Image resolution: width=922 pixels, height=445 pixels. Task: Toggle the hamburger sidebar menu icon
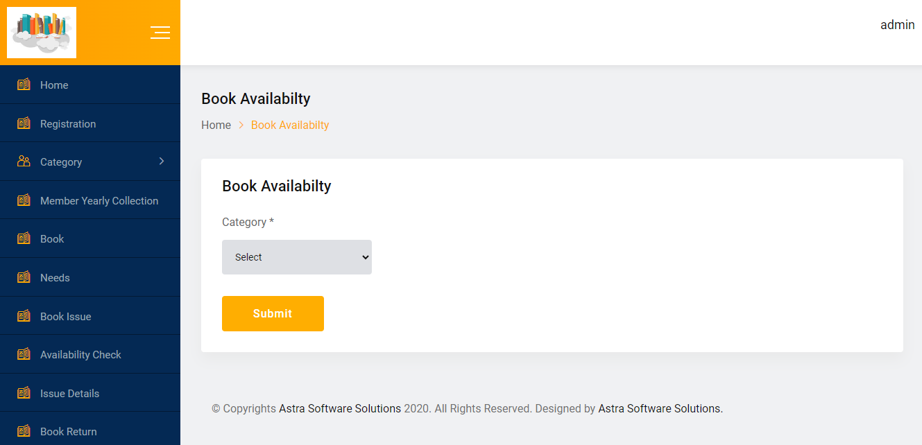[160, 33]
